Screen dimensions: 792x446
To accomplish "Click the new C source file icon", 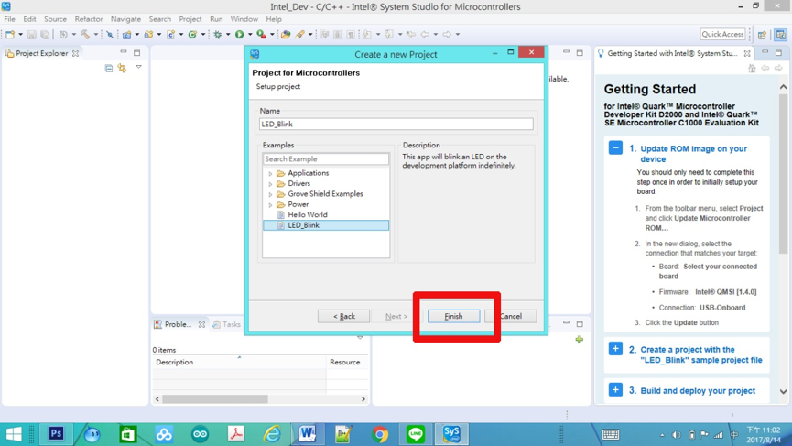I will pyautogui.click(x=170, y=35).
